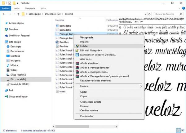Click the Forward navigation arrow
This screenshot has height=133, width=186.
(10, 14)
